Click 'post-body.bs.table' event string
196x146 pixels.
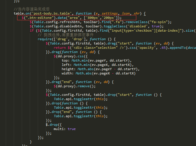click(x=52, y=13)
